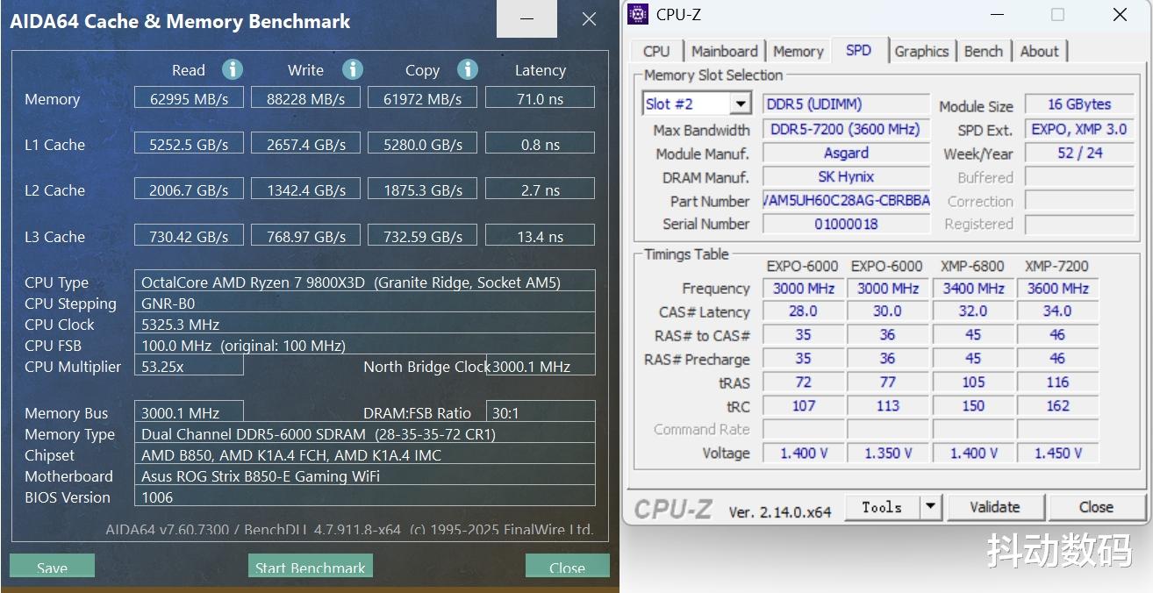
Task: Click L3 Cache Read value 730.42 GB/s
Action: pyautogui.click(x=189, y=236)
